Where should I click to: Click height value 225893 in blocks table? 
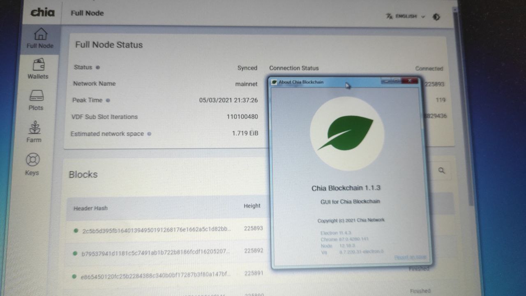[253, 228]
